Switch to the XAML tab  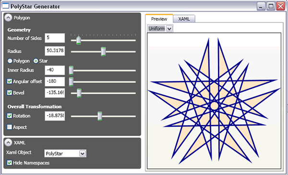(184, 19)
